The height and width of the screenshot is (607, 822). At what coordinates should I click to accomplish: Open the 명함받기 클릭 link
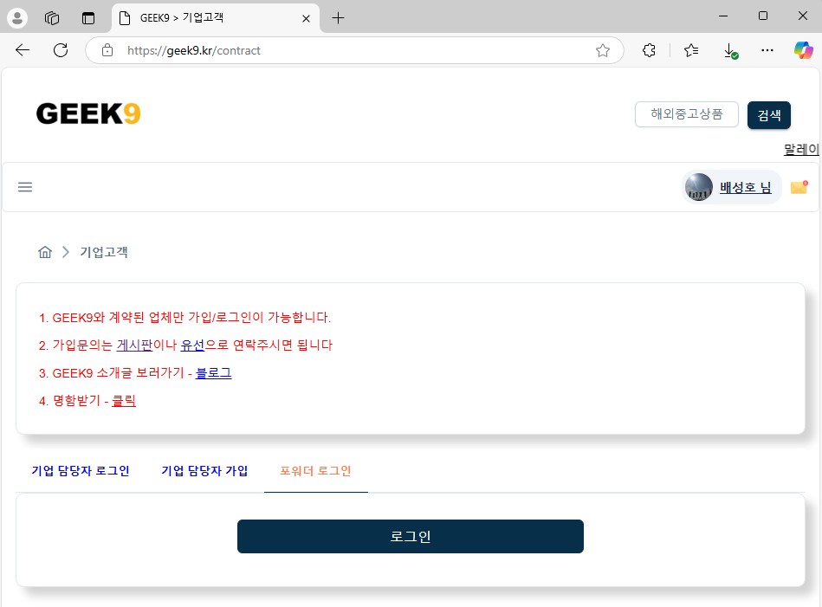click(124, 400)
